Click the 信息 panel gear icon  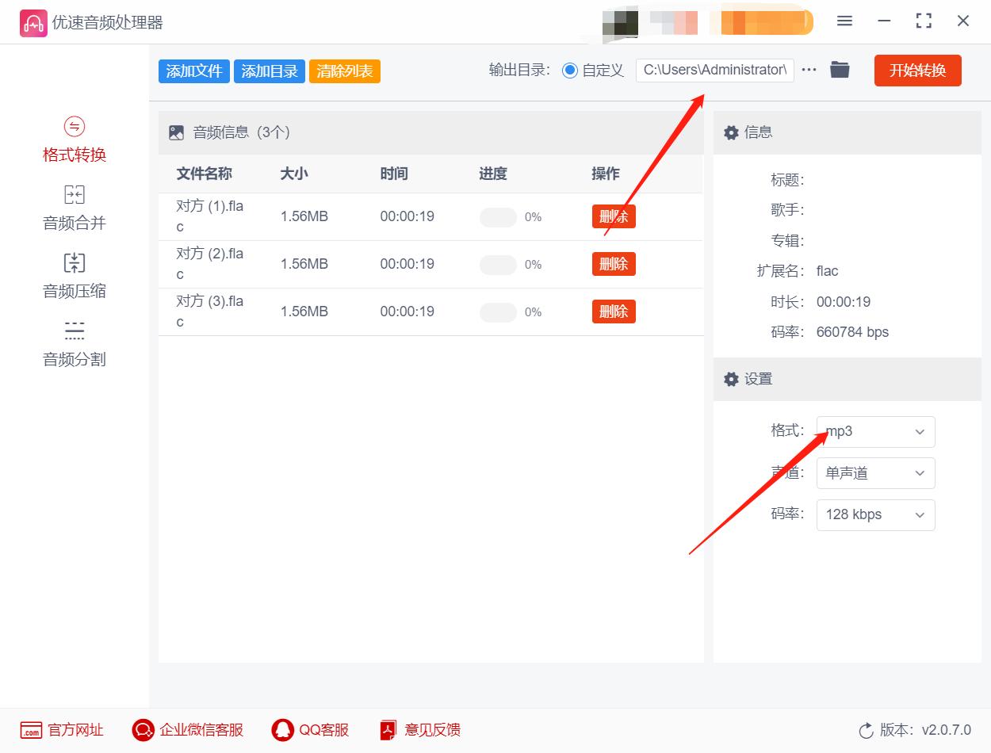pos(731,132)
